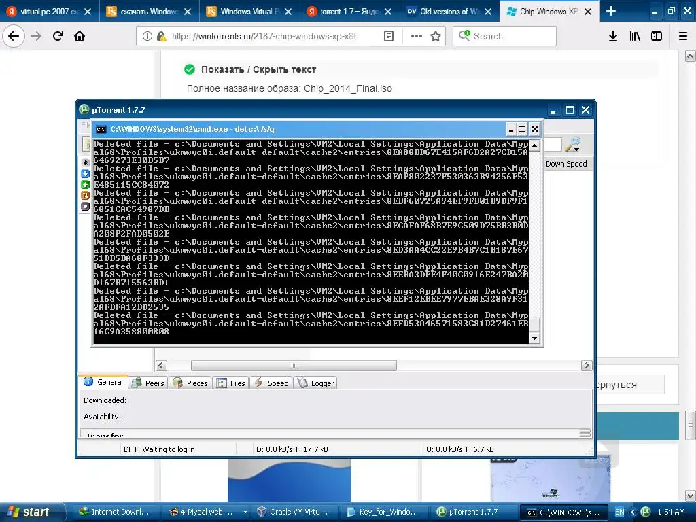Bookmark this page with star icon
This screenshot has height=522, width=696.
click(x=436, y=36)
